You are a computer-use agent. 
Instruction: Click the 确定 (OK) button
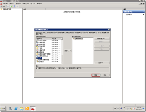tap(96, 75)
